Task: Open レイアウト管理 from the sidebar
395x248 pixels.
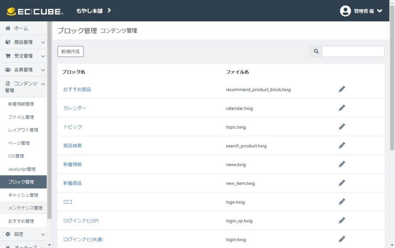Action: (x=23, y=130)
